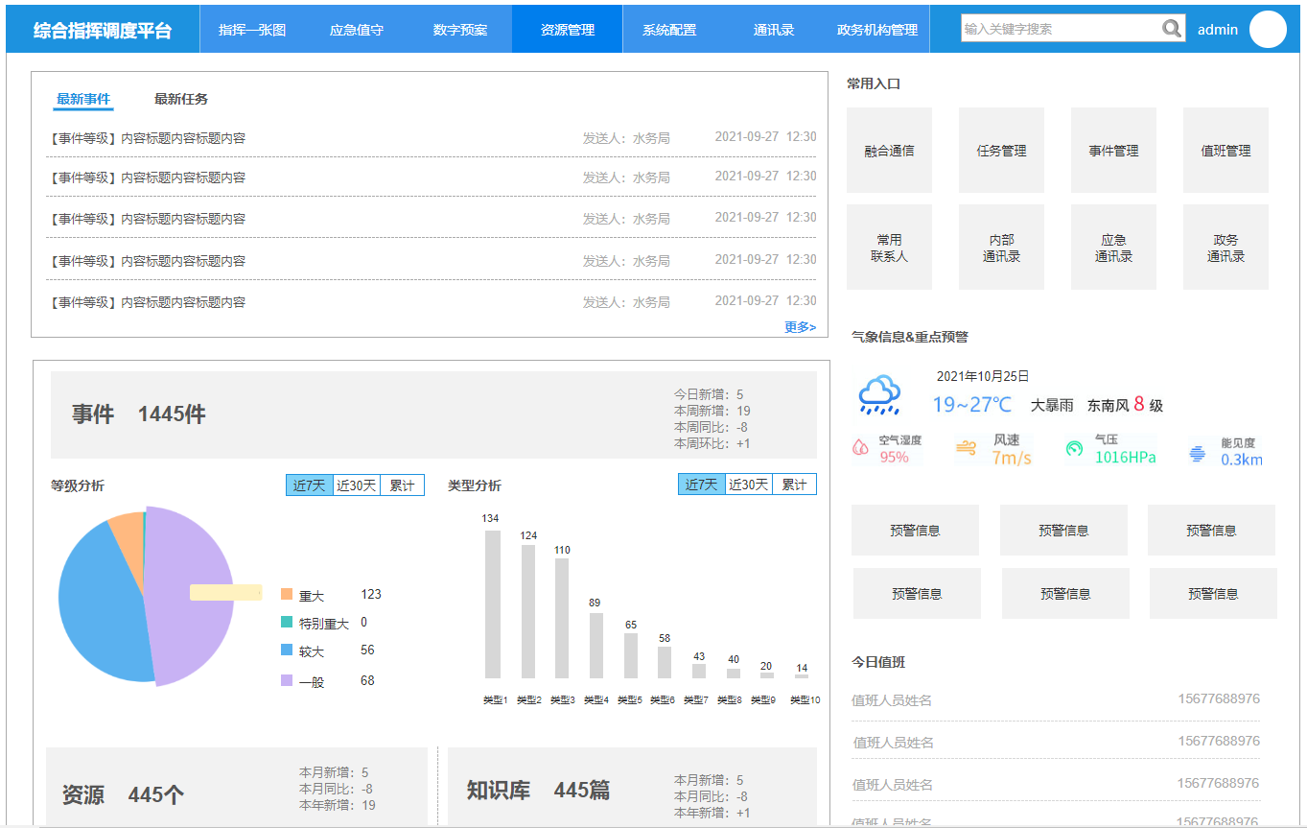
Task: Open the top navigation 通讯录 menu
Action: [x=774, y=30]
